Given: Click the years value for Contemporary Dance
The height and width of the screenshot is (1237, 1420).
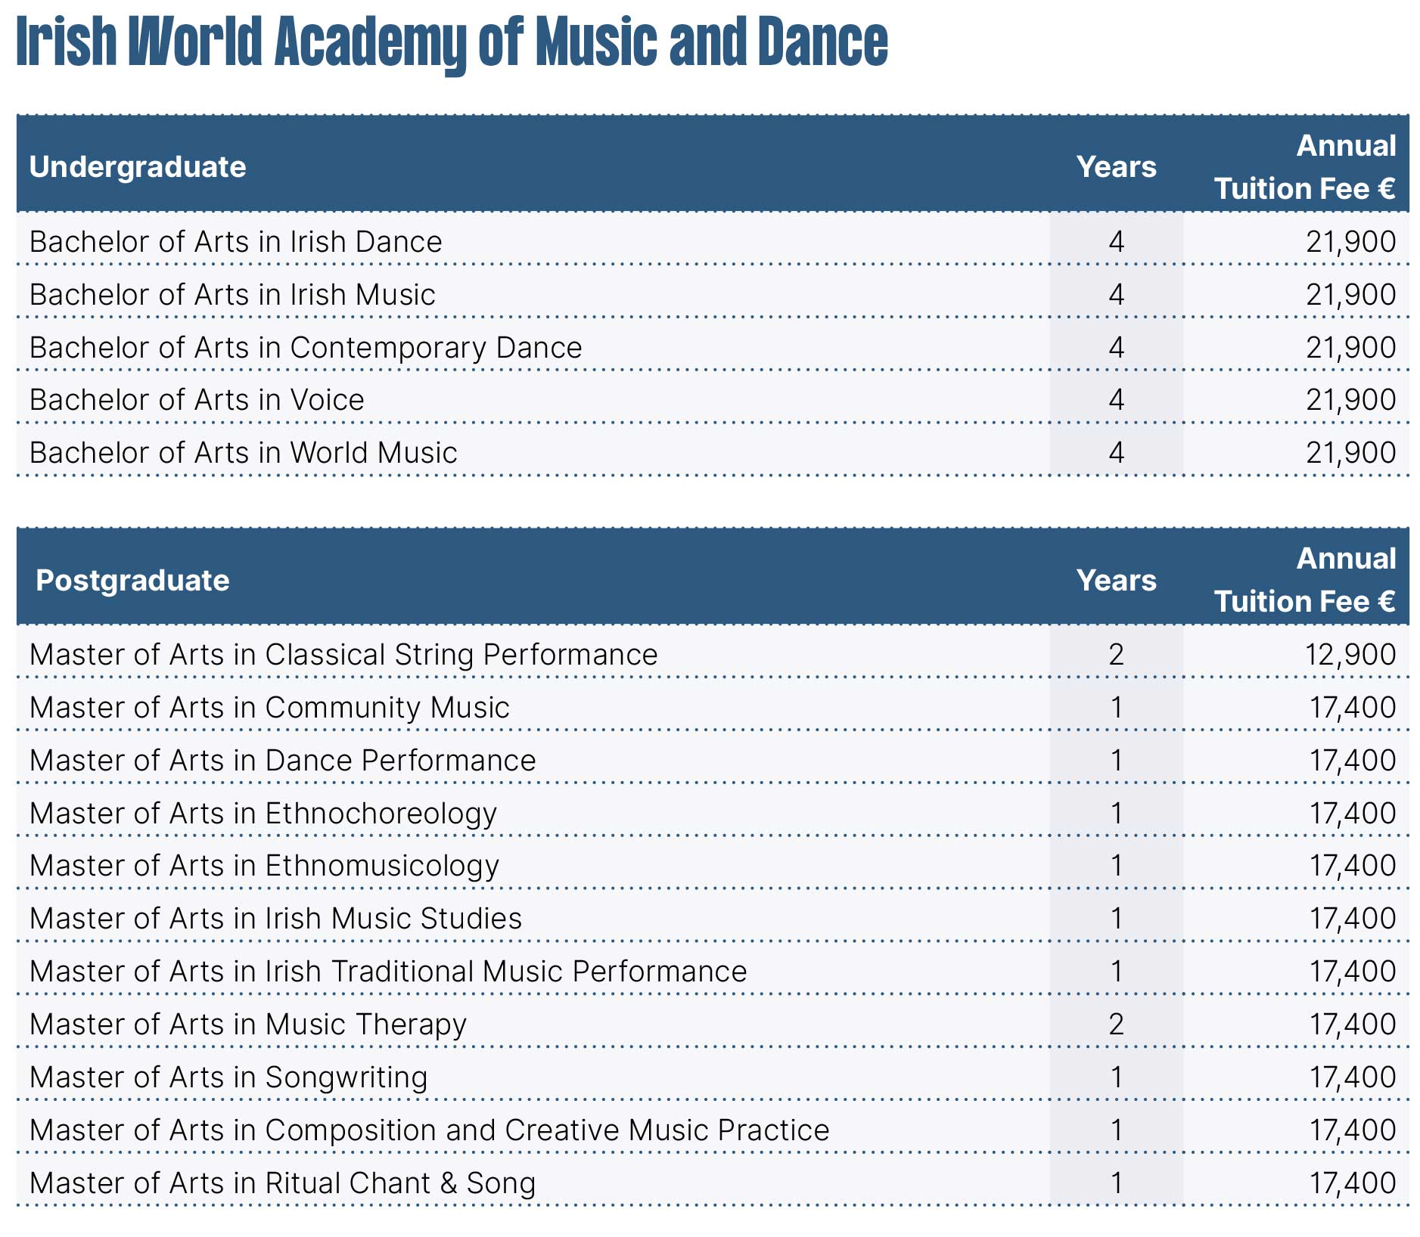Looking at the screenshot, I should [1116, 348].
